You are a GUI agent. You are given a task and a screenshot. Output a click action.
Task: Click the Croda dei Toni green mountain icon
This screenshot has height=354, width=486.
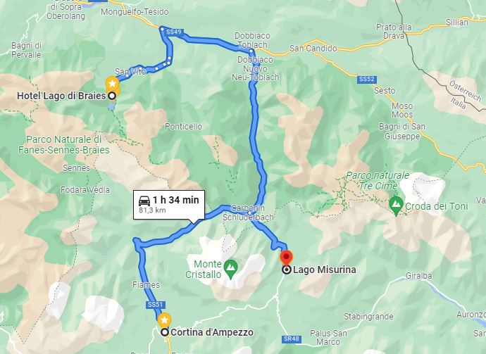click(x=396, y=204)
